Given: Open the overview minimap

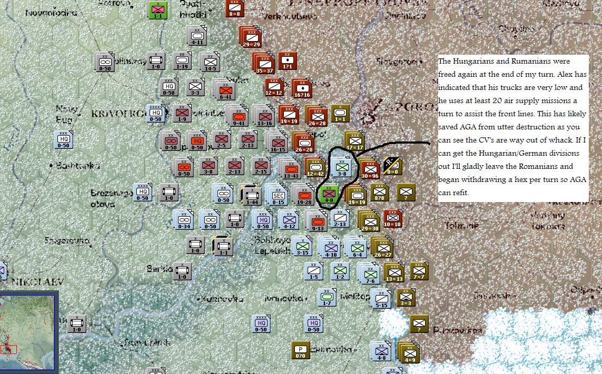Looking at the screenshot, I should (x=28, y=333).
